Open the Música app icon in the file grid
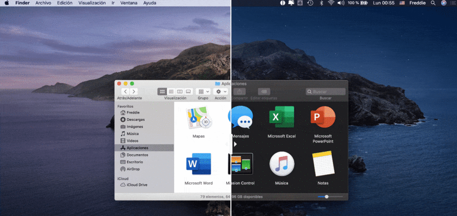 point(282,164)
